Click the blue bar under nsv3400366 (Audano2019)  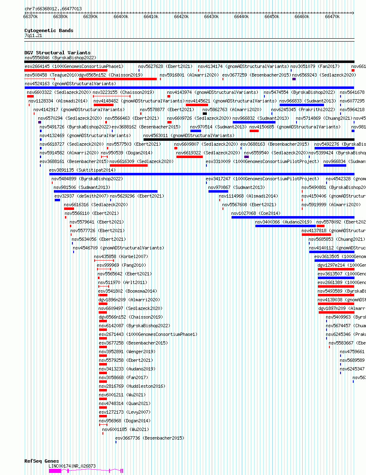pyautogui.click(x=285, y=226)
